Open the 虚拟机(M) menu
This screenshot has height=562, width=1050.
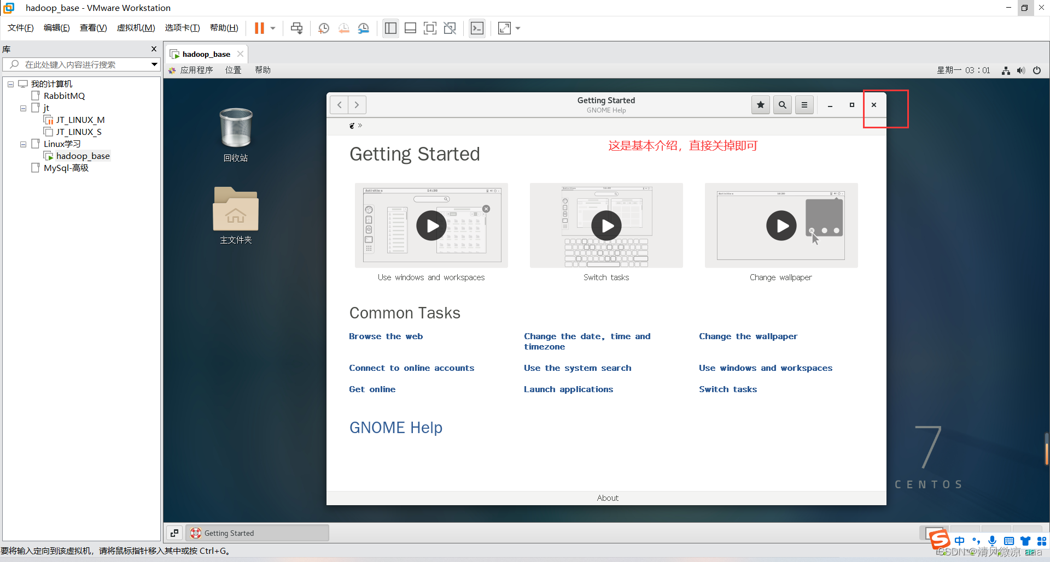pos(136,28)
